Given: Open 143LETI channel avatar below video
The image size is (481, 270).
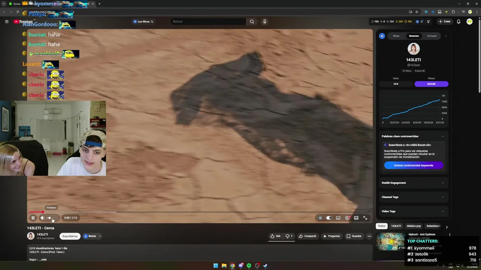Looking at the screenshot, I should pyautogui.click(x=31, y=236).
